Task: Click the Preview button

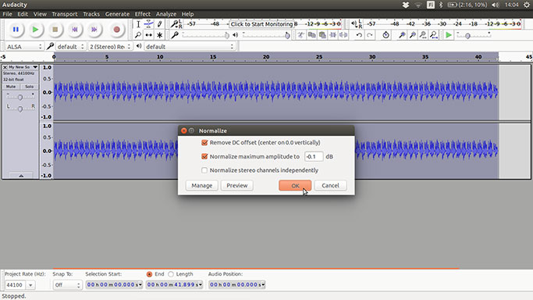Action: (x=237, y=185)
